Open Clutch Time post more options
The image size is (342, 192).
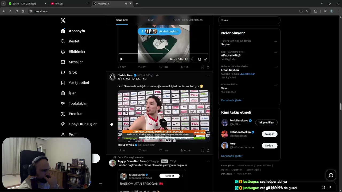(208, 75)
